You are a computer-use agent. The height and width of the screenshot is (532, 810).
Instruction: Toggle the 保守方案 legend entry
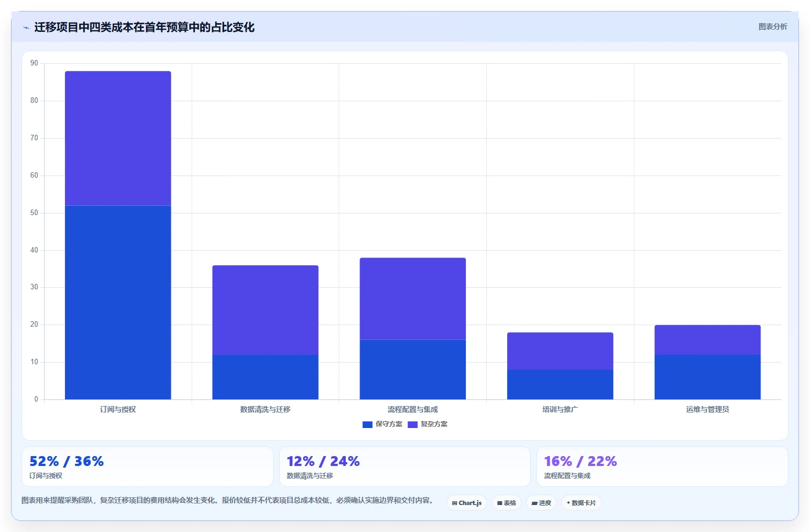[x=383, y=424]
